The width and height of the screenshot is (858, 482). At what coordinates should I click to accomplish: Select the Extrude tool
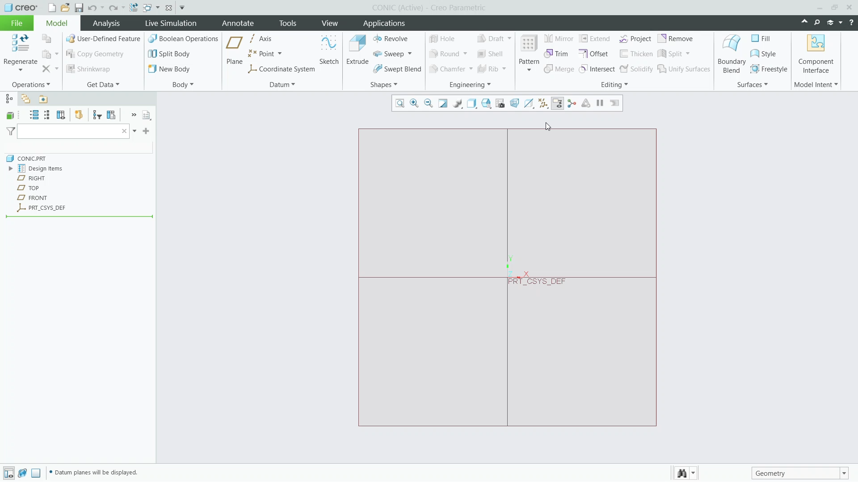click(357, 50)
